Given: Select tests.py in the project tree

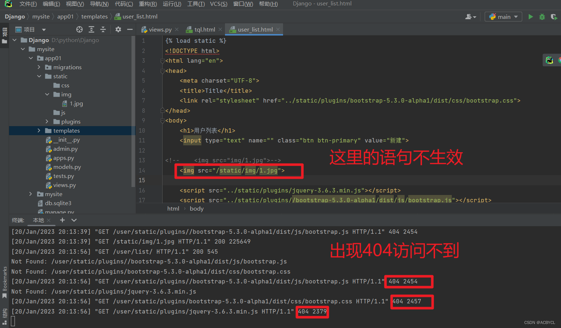Looking at the screenshot, I should point(64,176).
